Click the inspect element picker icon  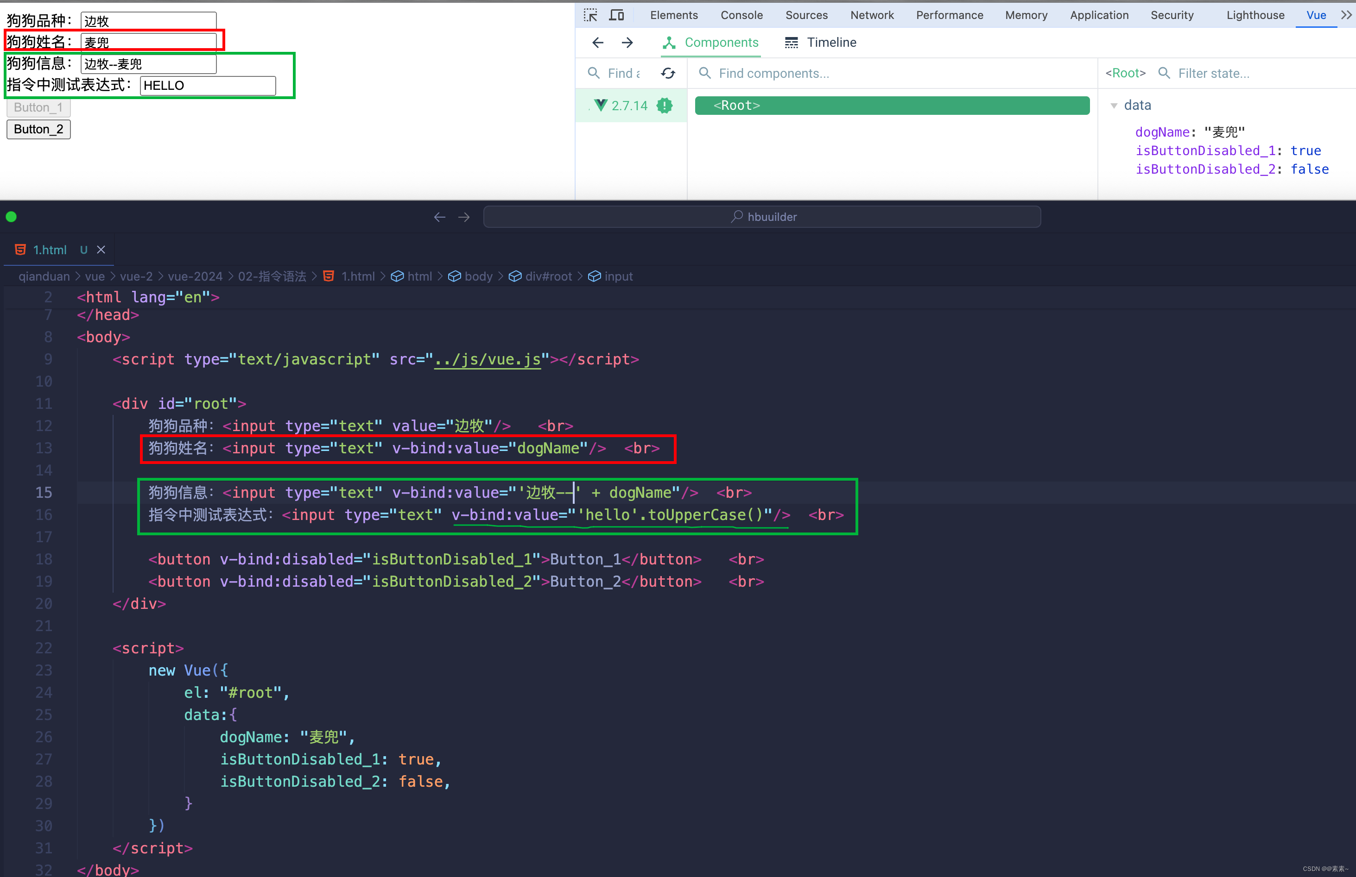coord(590,15)
